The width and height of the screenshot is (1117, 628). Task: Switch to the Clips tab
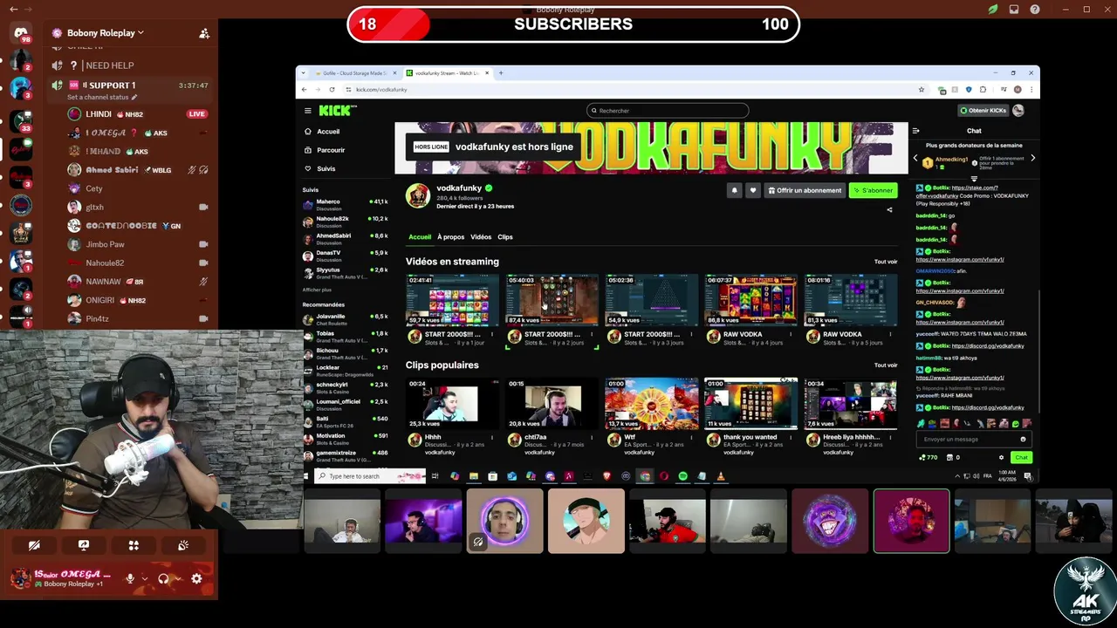coord(505,237)
